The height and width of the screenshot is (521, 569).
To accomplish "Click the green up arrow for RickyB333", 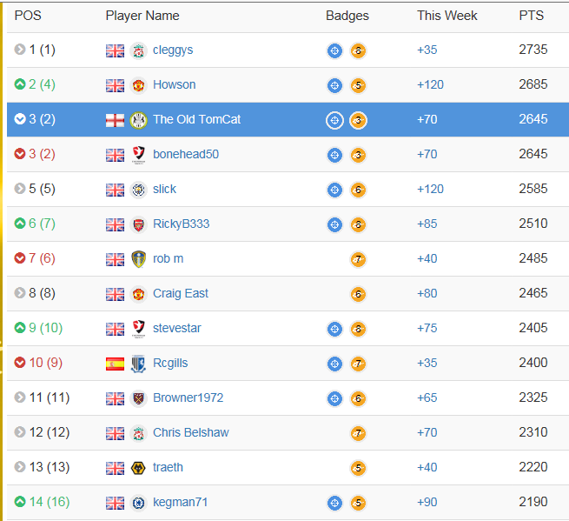I will [20, 223].
